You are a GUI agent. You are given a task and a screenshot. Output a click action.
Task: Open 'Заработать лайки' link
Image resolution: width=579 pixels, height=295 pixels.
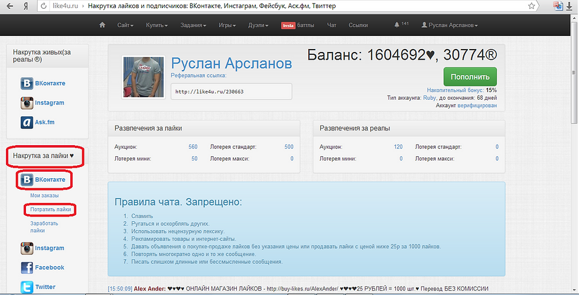click(x=44, y=227)
